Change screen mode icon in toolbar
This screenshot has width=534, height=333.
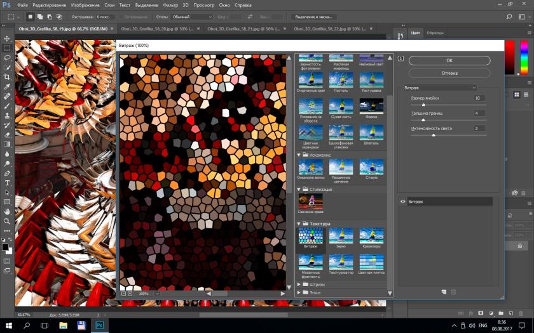[7, 271]
